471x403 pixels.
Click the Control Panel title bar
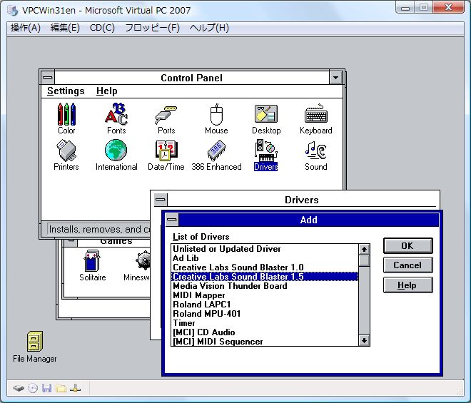[x=192, y=78]
